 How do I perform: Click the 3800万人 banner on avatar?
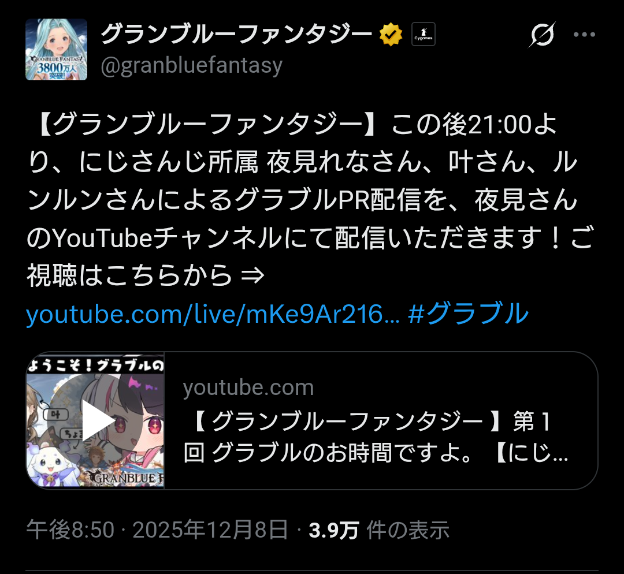(57, 68)
